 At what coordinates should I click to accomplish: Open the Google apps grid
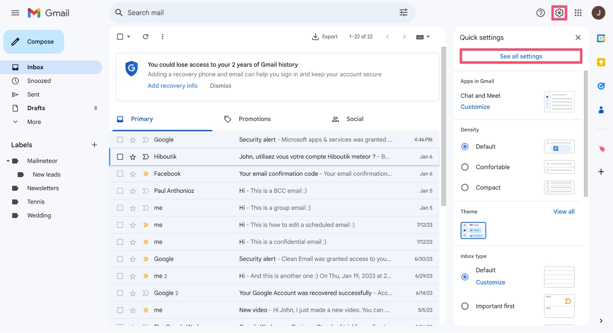click(578, 13)
